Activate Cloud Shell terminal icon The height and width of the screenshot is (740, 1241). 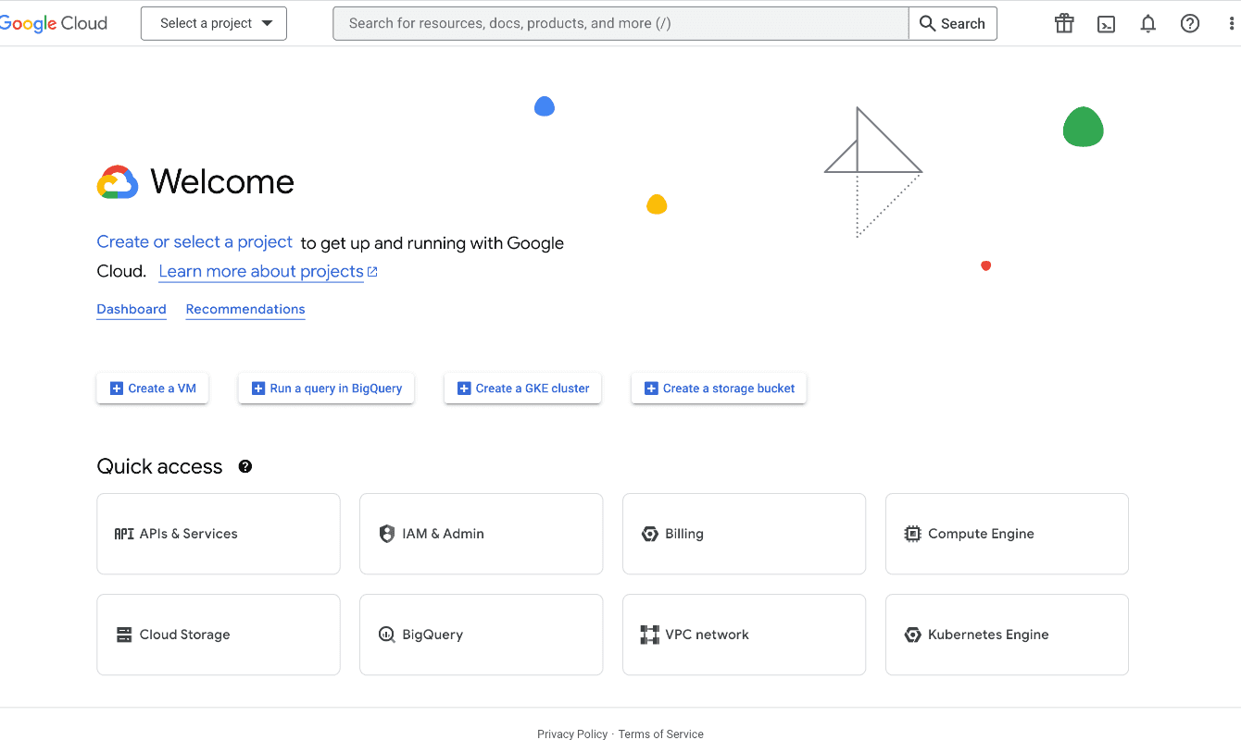pyautogui.click(x=1106, y=24)
